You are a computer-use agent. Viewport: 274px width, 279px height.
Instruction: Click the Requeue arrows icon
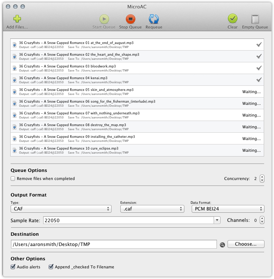point(154,19)
